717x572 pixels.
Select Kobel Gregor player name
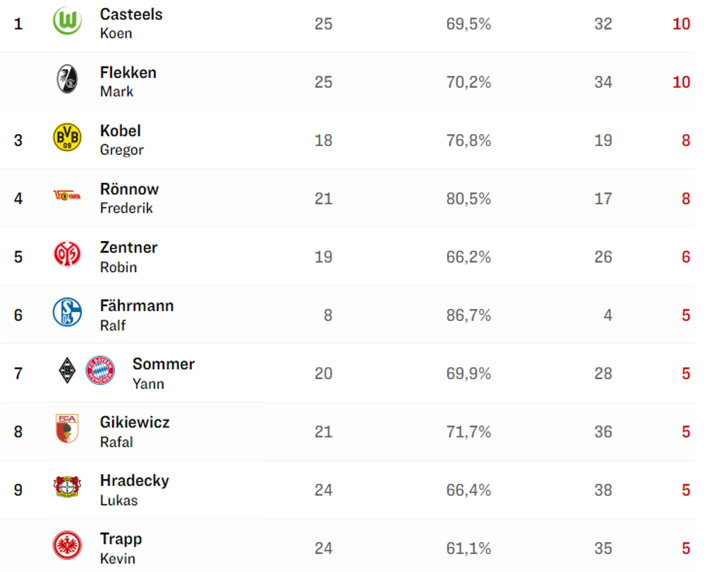click(122, 140)
